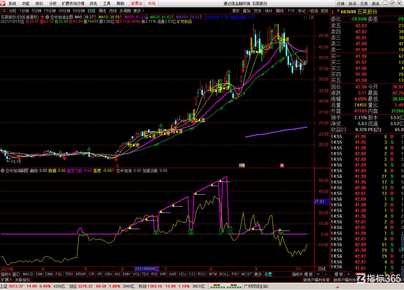The image size is (404, 290).
Task: Open 扩展市场行情 menu
Action: tap(73, 3)
